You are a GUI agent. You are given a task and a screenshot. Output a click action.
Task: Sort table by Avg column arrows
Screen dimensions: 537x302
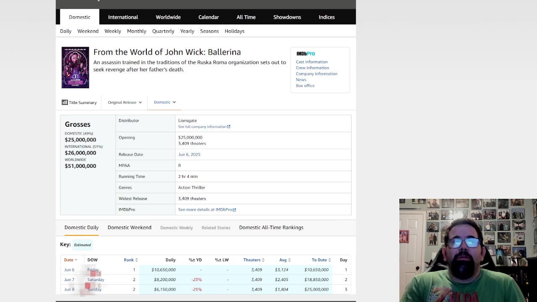click(289, 260)
